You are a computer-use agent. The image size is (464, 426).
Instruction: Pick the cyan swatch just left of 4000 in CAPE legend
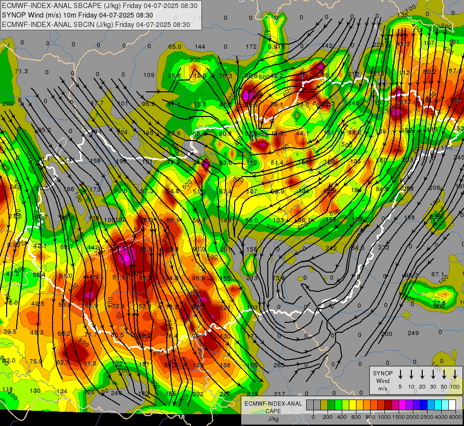coord(438,405)
